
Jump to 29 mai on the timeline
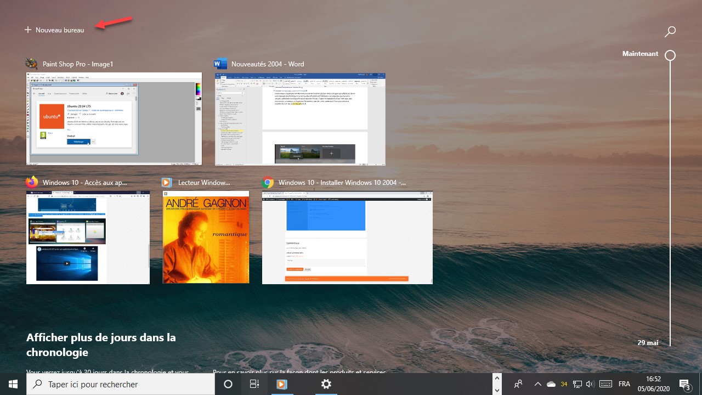(648, 342)
